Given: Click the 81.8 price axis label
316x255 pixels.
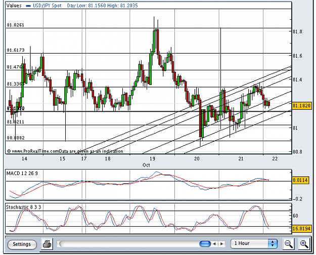Looking at the screenshot, I should point(297,32).
